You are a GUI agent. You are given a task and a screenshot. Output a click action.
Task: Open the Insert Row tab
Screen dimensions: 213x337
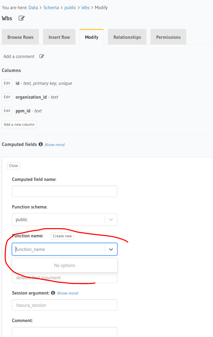pos(59,37)
